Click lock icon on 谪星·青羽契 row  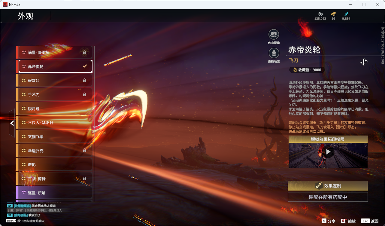84,52
